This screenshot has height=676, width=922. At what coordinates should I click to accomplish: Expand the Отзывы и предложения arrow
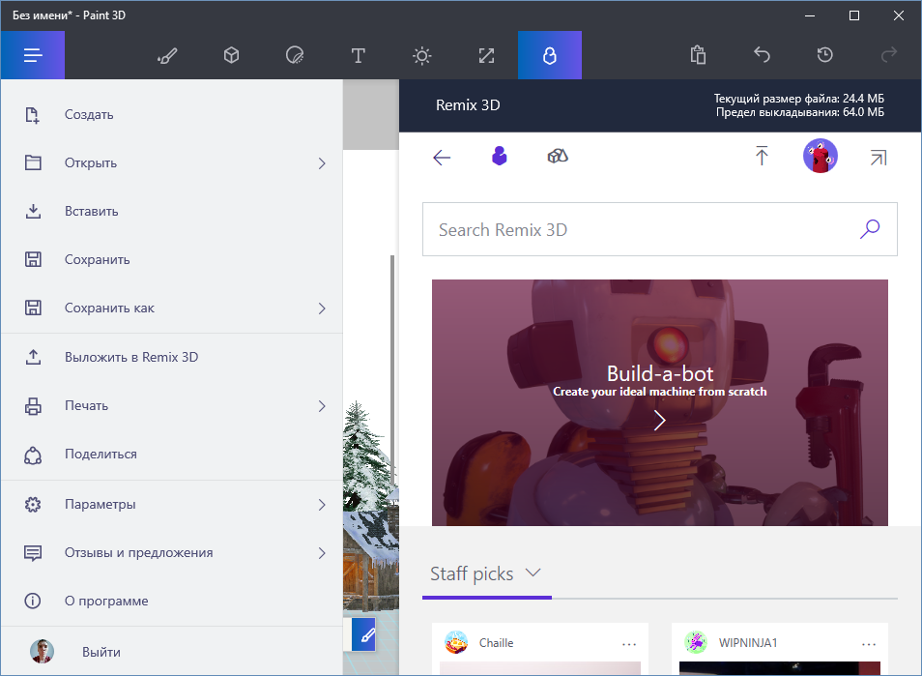tap(322, 552)
